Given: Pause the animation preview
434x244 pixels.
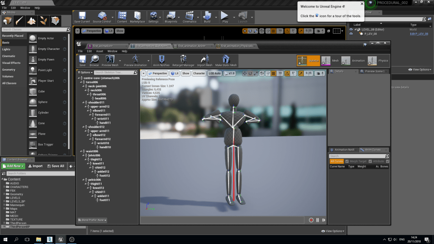Looking at the screenshot, I should pos(317,220).
